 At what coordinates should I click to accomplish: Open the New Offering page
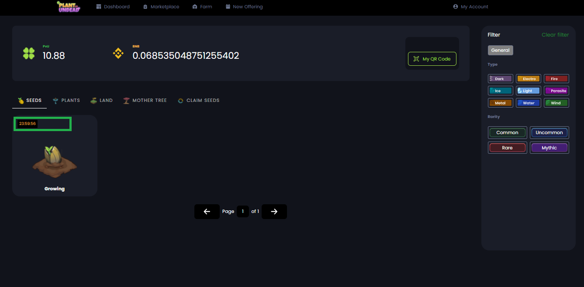[x=244, y=7]
